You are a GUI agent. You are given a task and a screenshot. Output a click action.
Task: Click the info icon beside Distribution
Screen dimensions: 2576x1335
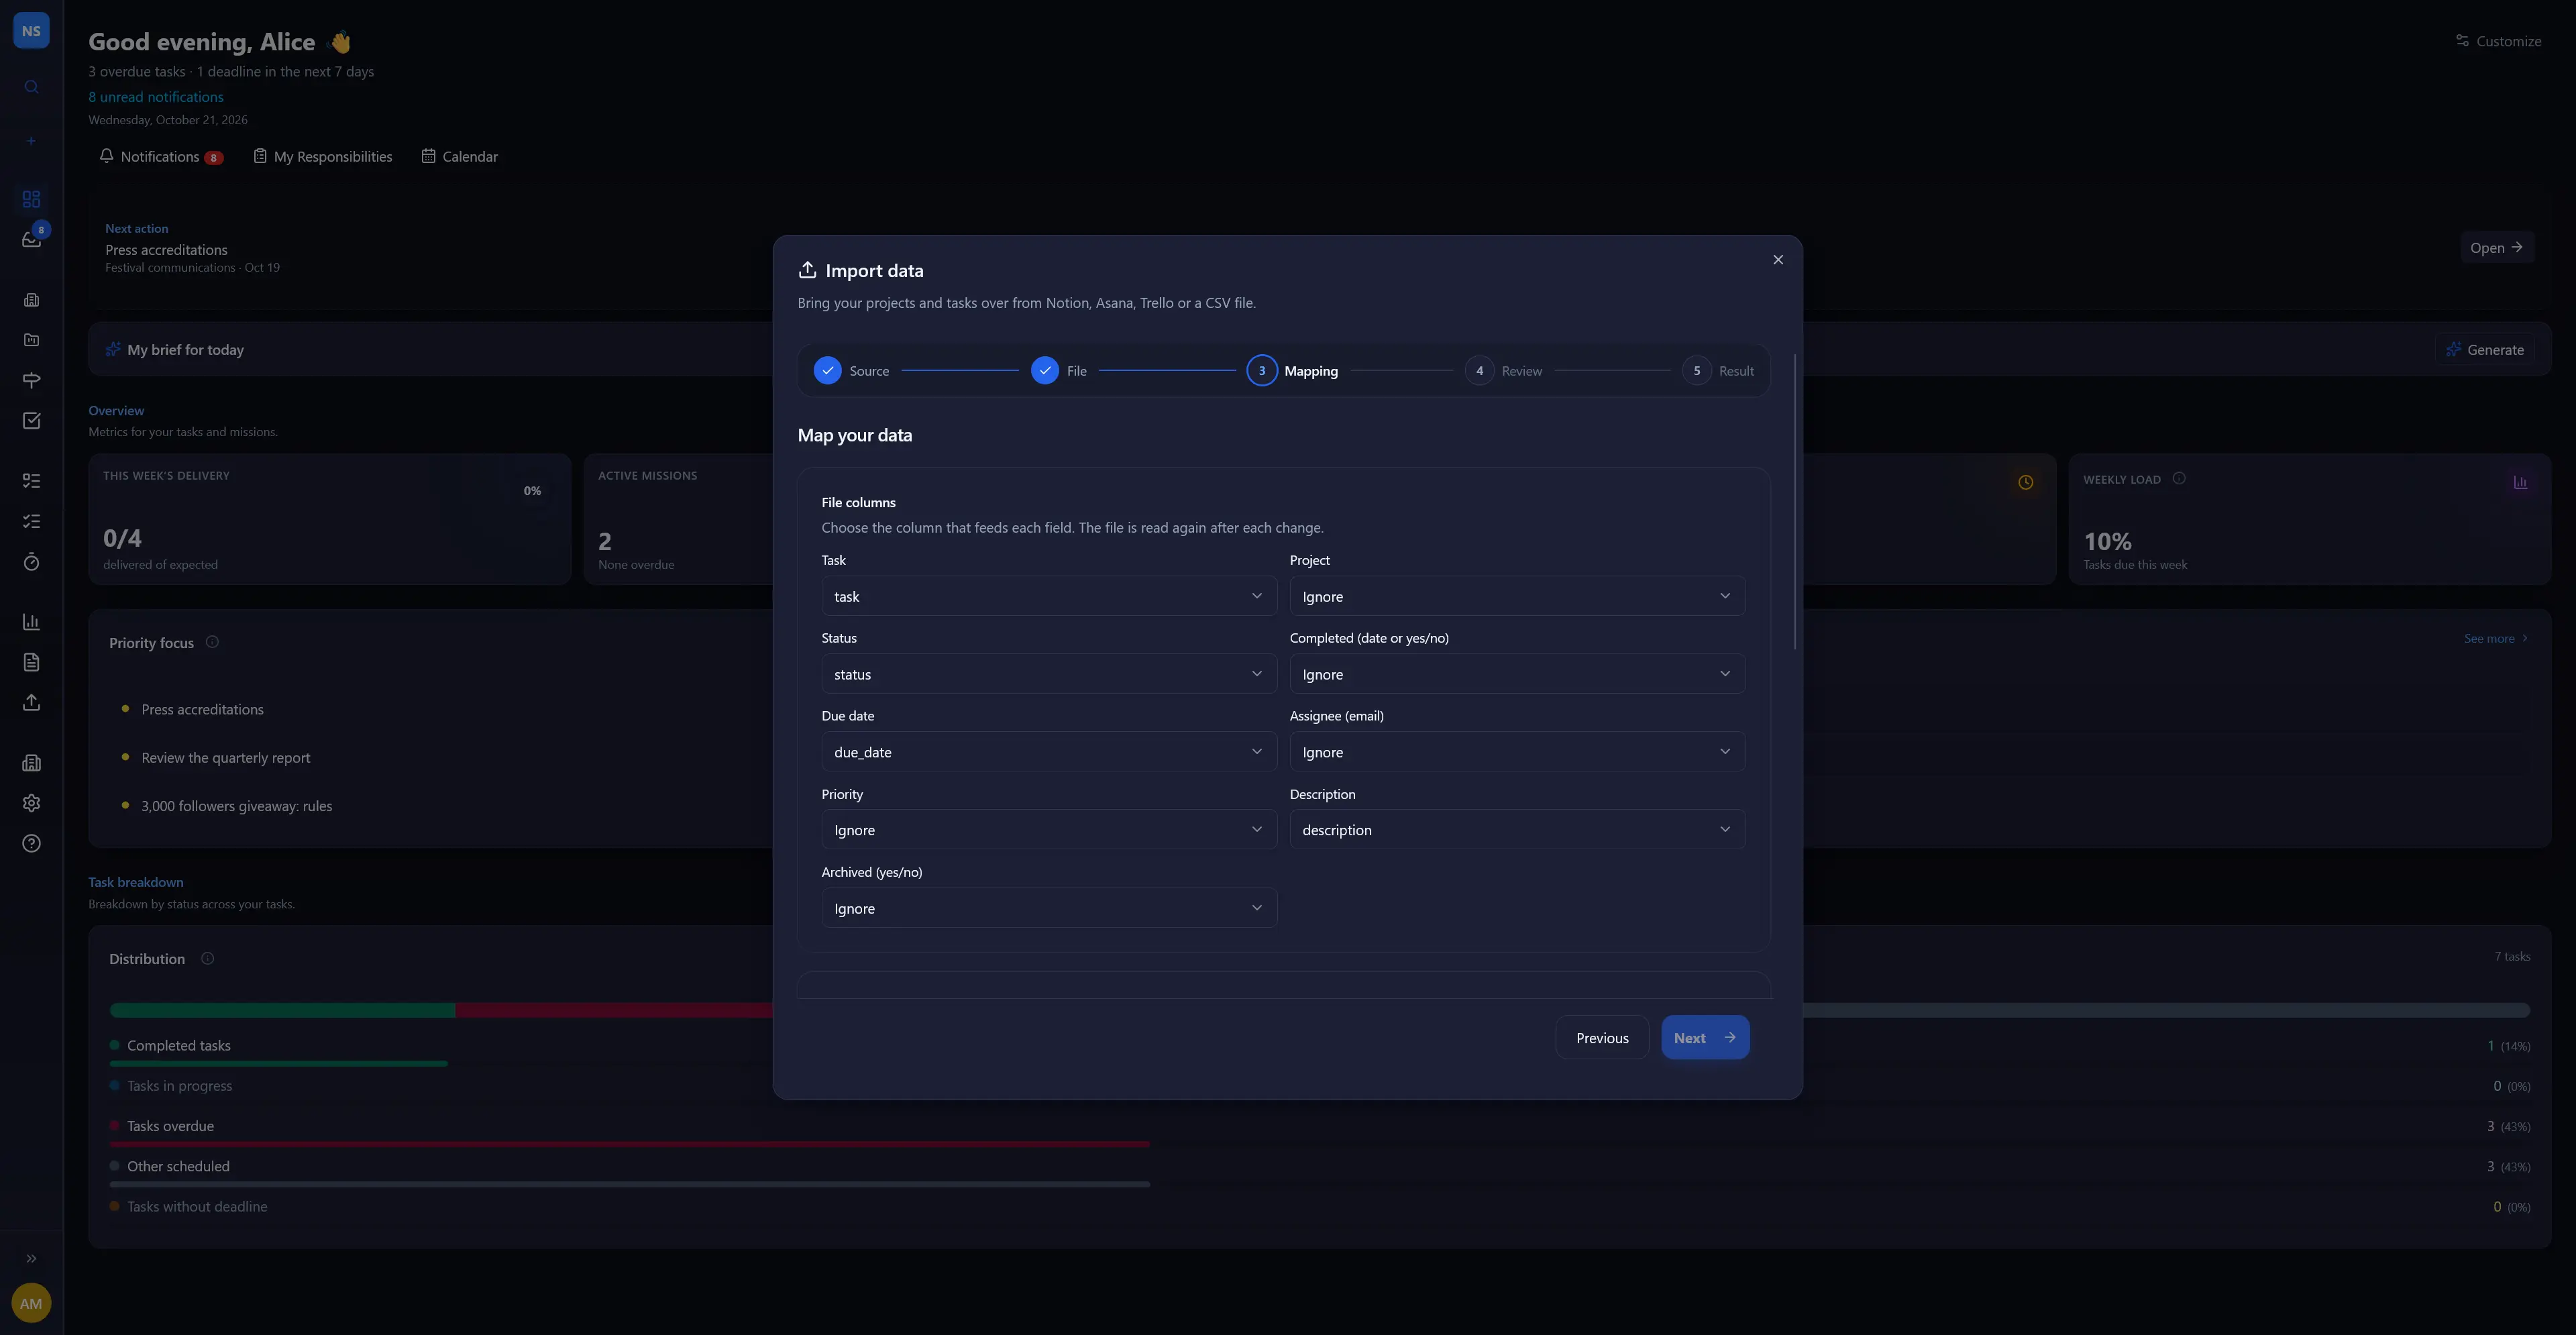(207, 958)
